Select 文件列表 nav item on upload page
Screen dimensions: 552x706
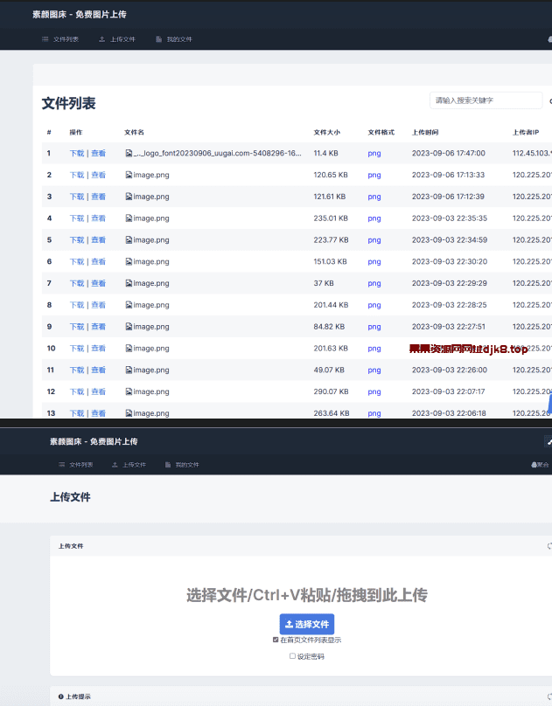click(76, 465)
